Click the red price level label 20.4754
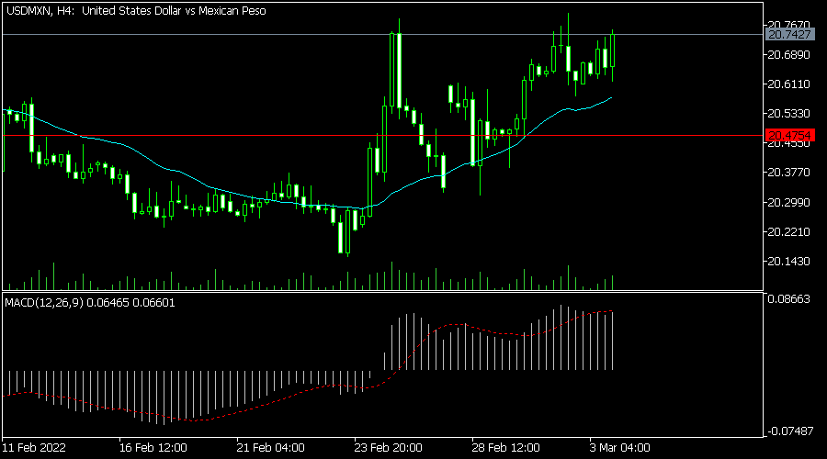This screenshot has width=827, height=459. [x=789, y=136]
